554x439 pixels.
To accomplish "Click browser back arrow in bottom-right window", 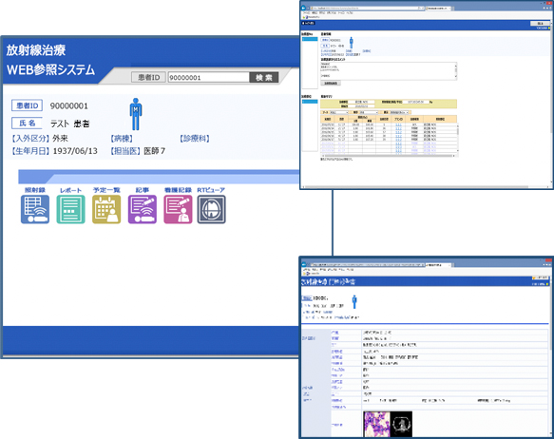I will pyautogui.click(x=304, y=264).
